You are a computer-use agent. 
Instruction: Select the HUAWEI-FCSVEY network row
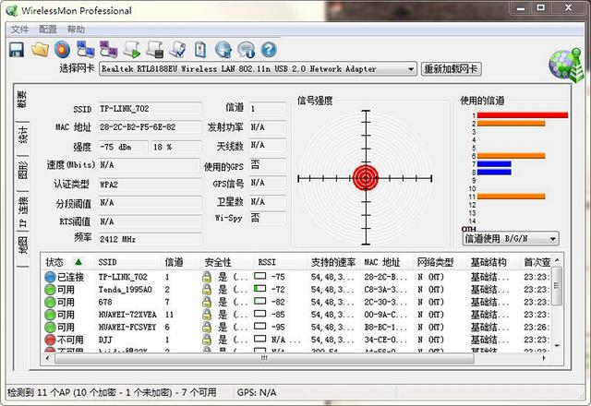[297, 327]
